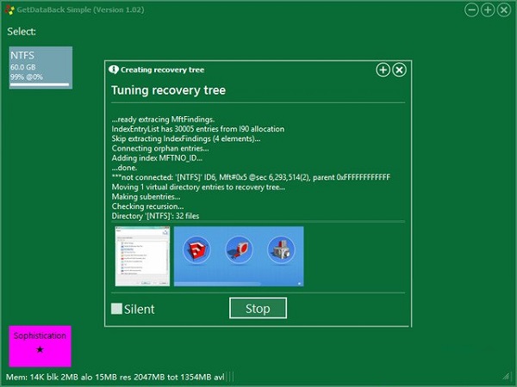Minimize the GetDataBack main window

pos(471,9)
